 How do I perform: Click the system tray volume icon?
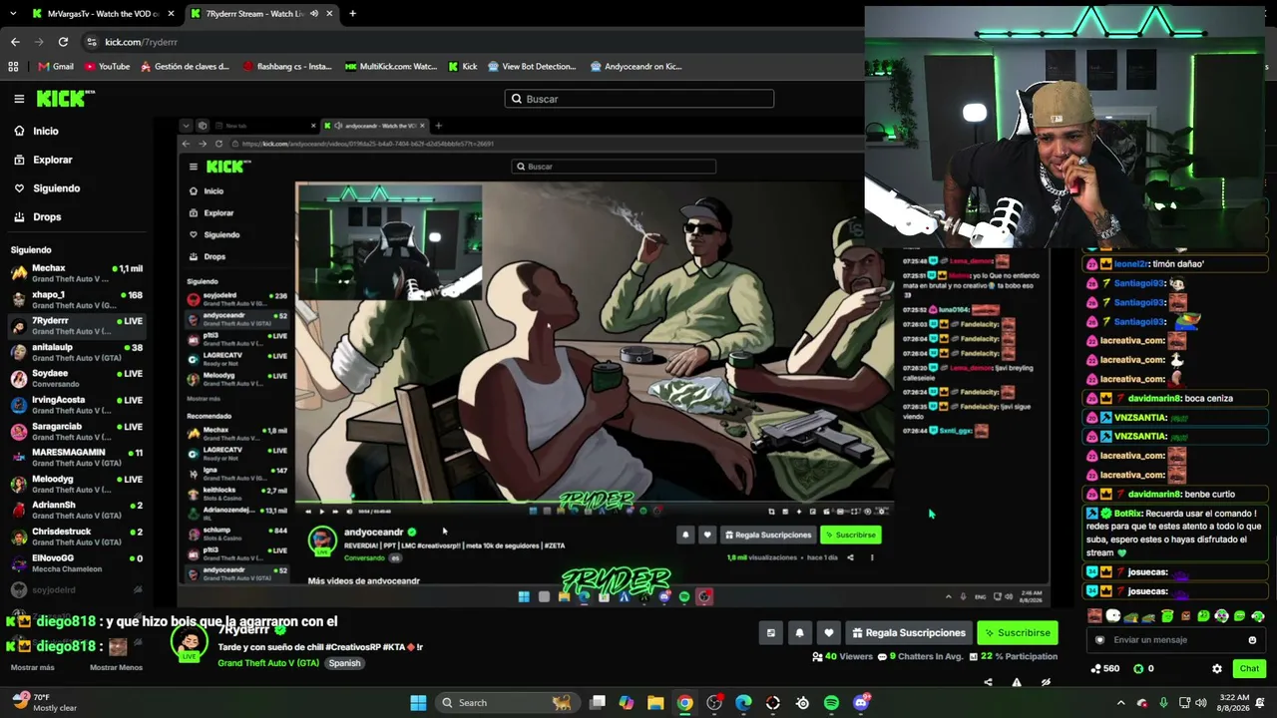(1200, 703)
